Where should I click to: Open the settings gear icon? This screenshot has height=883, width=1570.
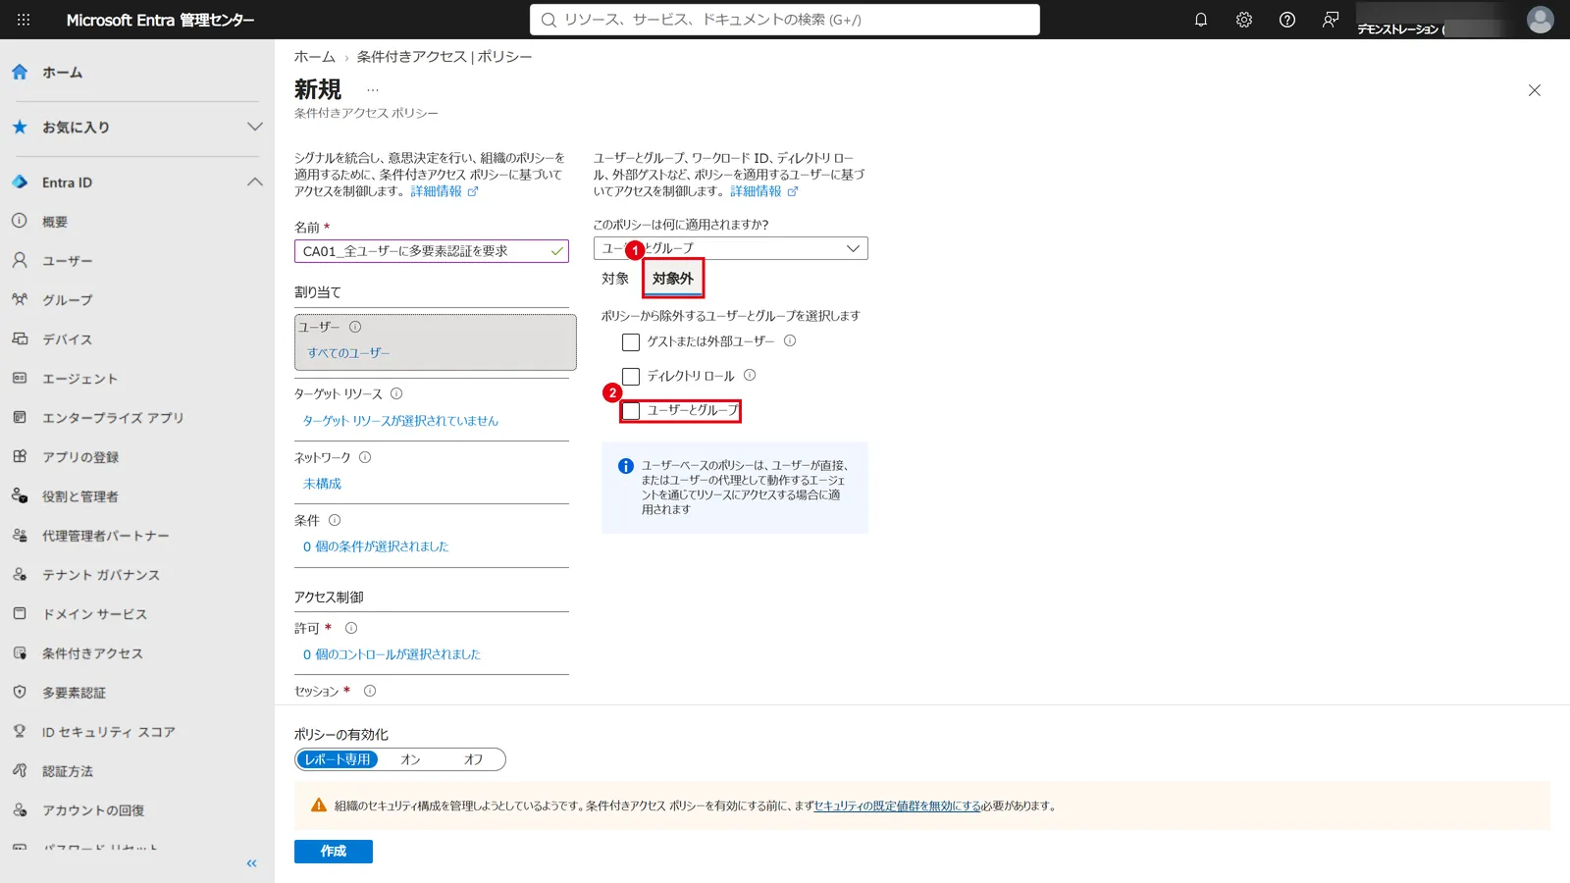1244,20
